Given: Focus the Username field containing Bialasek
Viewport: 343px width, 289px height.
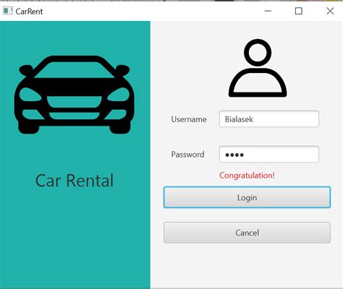Looking at the screenshot, I should [x=269, y=119].
